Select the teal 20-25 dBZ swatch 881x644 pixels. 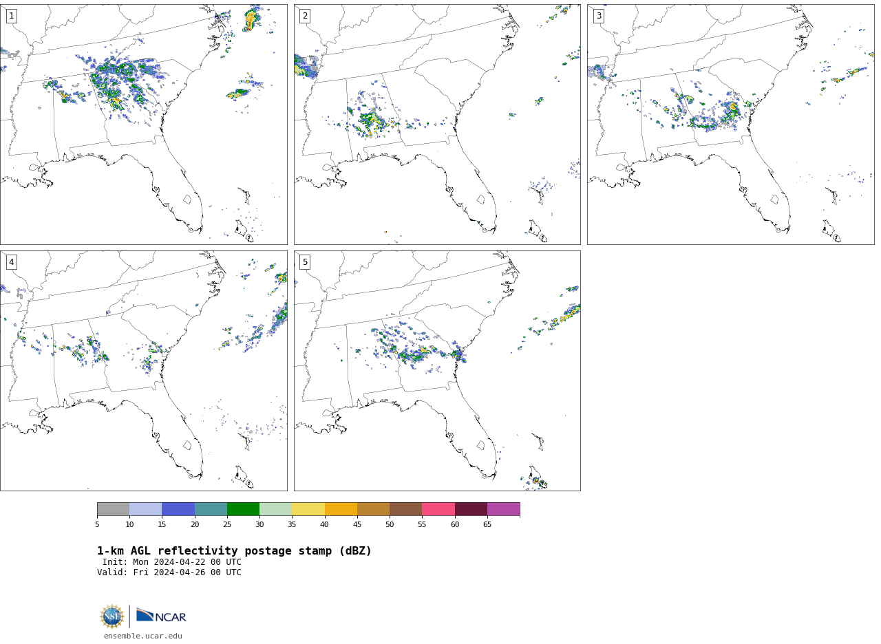211,509
